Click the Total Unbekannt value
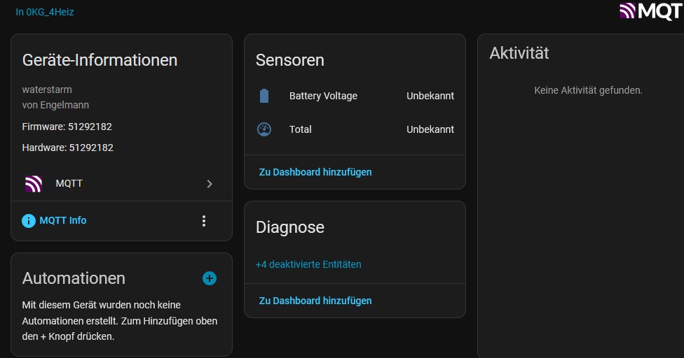Image resolution: width=684 pixels, height=358 pixels. coord(430,129)
